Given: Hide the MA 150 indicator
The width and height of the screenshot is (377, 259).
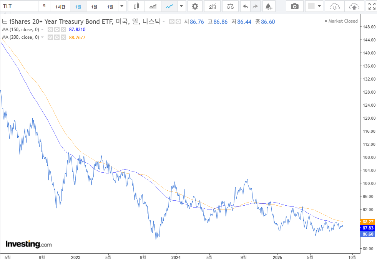Looking at the screenshot, I should 50,30.
